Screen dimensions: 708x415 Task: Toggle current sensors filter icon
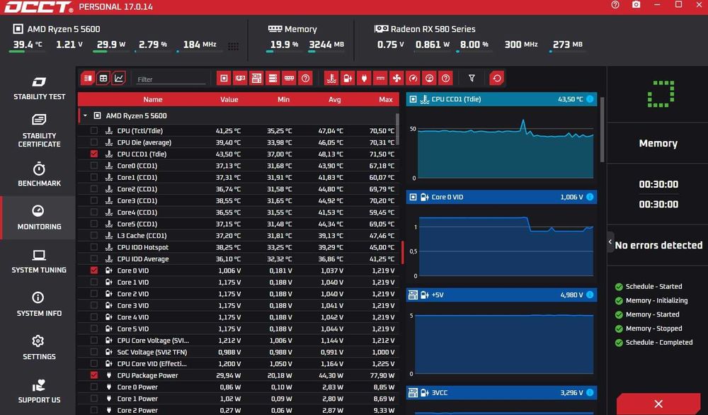(380, 79)
